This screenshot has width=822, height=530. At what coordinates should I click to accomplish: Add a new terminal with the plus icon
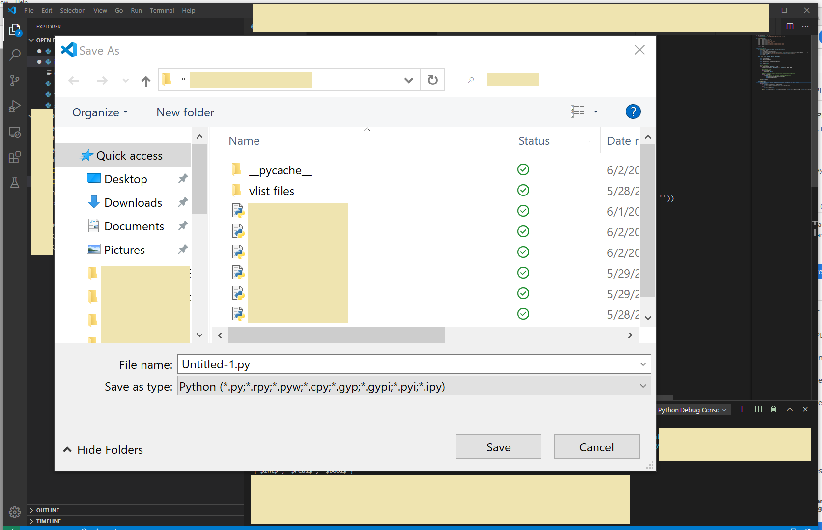pyautogui.click(x=742, y=409)
